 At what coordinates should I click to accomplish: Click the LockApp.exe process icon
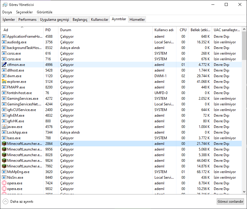click(x=4, y=132)
